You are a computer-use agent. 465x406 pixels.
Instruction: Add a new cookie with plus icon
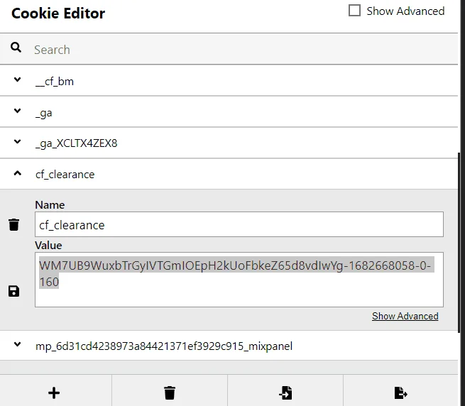pos(54,393)
